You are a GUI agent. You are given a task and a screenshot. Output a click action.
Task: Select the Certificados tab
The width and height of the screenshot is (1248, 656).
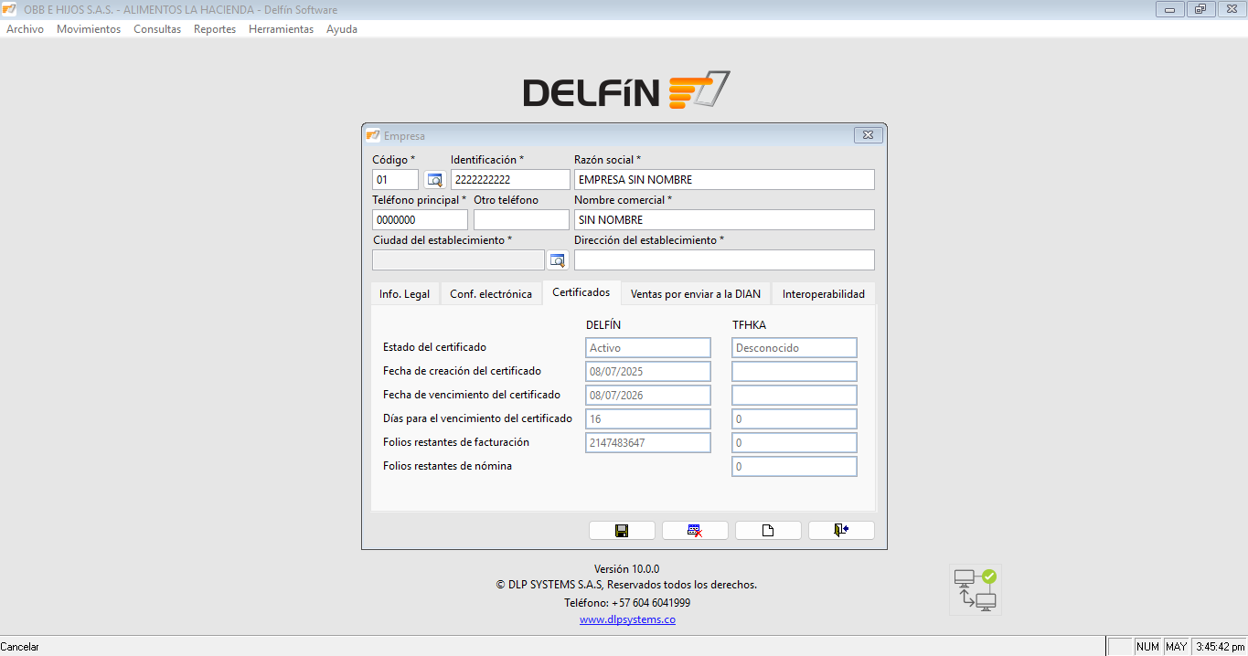(581, 292)
